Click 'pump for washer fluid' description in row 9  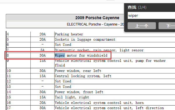pyautogui.click(x=110, y=63)
